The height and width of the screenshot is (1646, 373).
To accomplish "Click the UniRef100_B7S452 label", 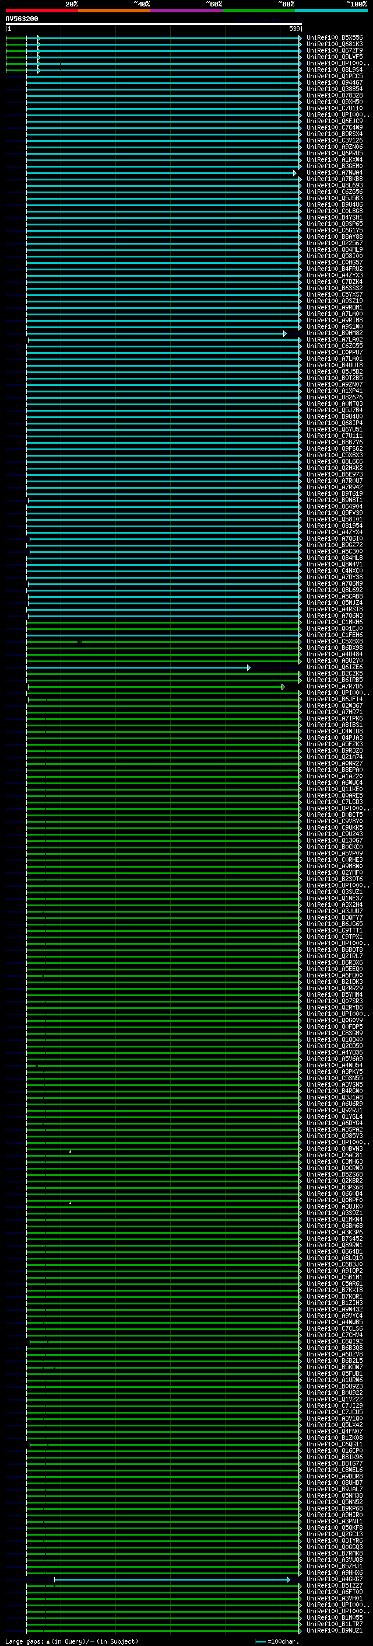I will point(334,1238).
